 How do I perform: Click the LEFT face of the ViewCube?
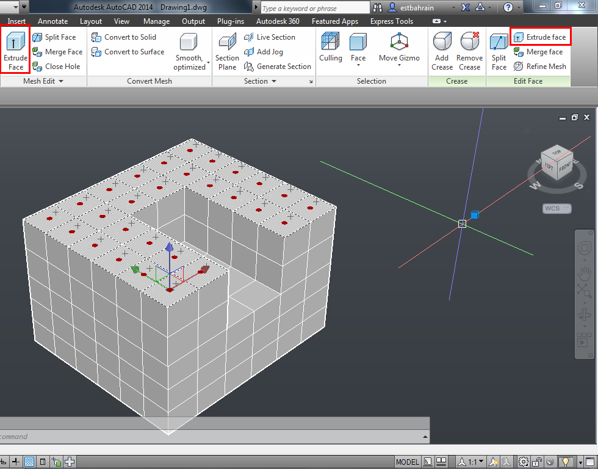[550, 166]
